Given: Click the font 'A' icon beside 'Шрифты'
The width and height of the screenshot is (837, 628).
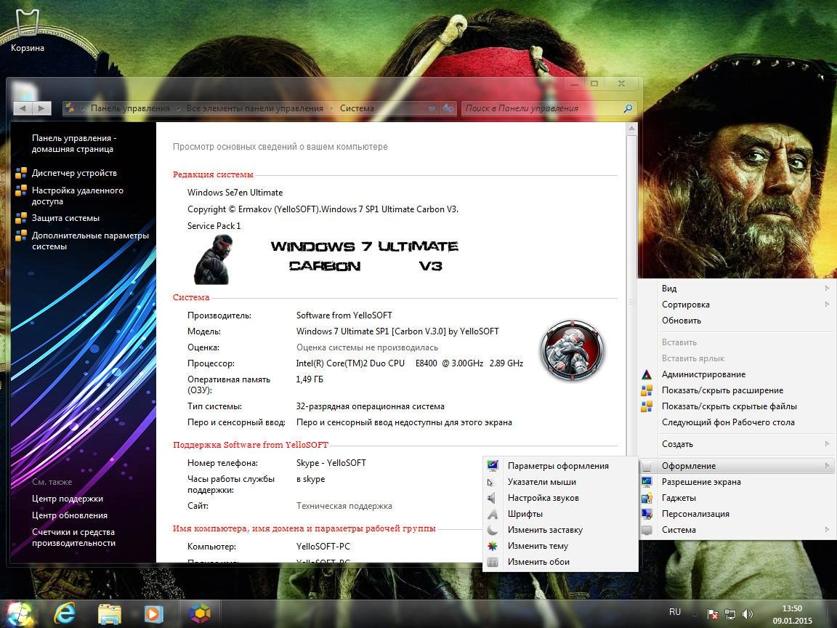Looking at the screenshot, I should click(492, 514).
